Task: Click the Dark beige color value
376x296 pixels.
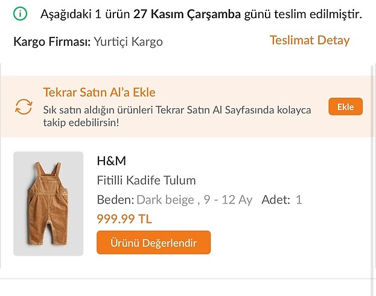Action: click(165, 199)
